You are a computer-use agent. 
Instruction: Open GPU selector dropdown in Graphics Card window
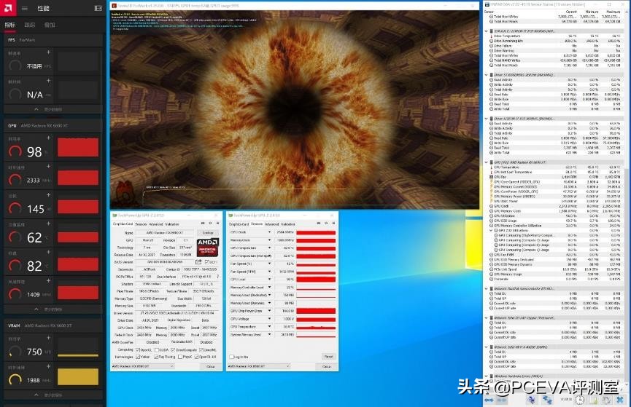click(143, 366)
